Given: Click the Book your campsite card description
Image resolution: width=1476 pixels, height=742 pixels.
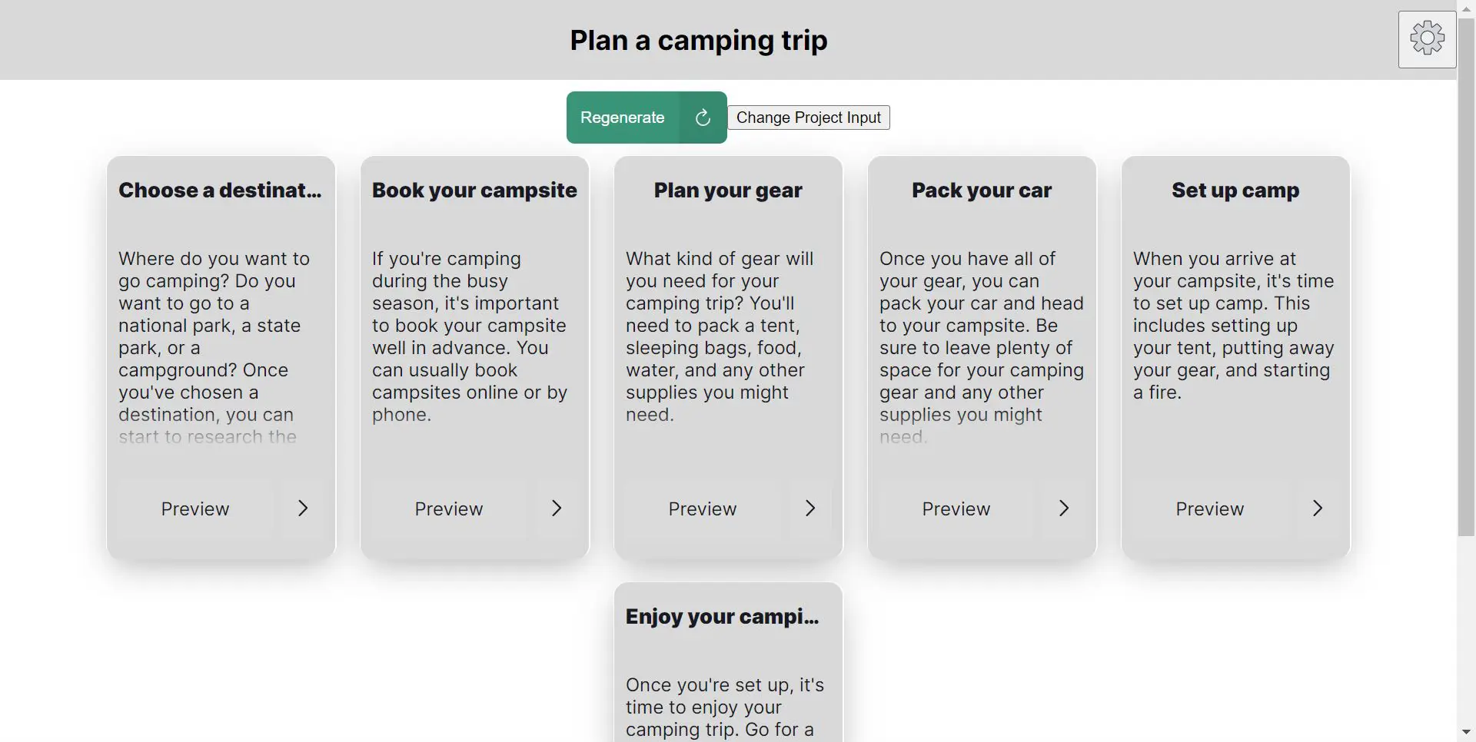Looking at the screenshot, I should (x=470, y=336).
